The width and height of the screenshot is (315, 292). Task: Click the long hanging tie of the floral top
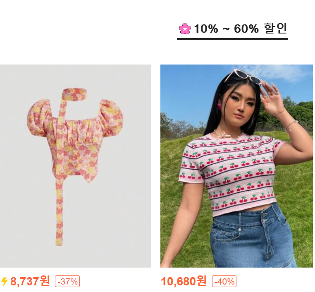(59, 213)
